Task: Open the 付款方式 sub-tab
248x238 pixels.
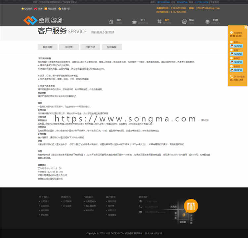Action: [x=90, y=47]
